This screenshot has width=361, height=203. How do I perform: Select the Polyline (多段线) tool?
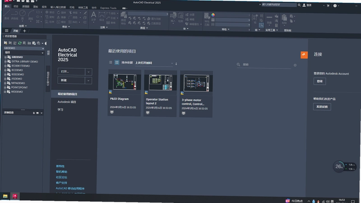(x=14, y=15)
